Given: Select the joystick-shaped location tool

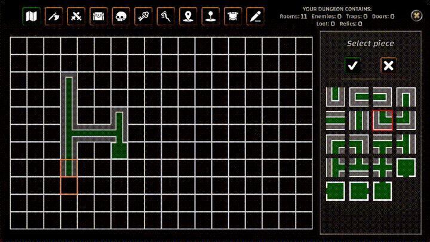Looking at the screenshot, I should point(211,16).
